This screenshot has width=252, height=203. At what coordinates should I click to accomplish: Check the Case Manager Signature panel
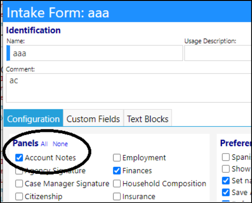[x=19, y=184]
